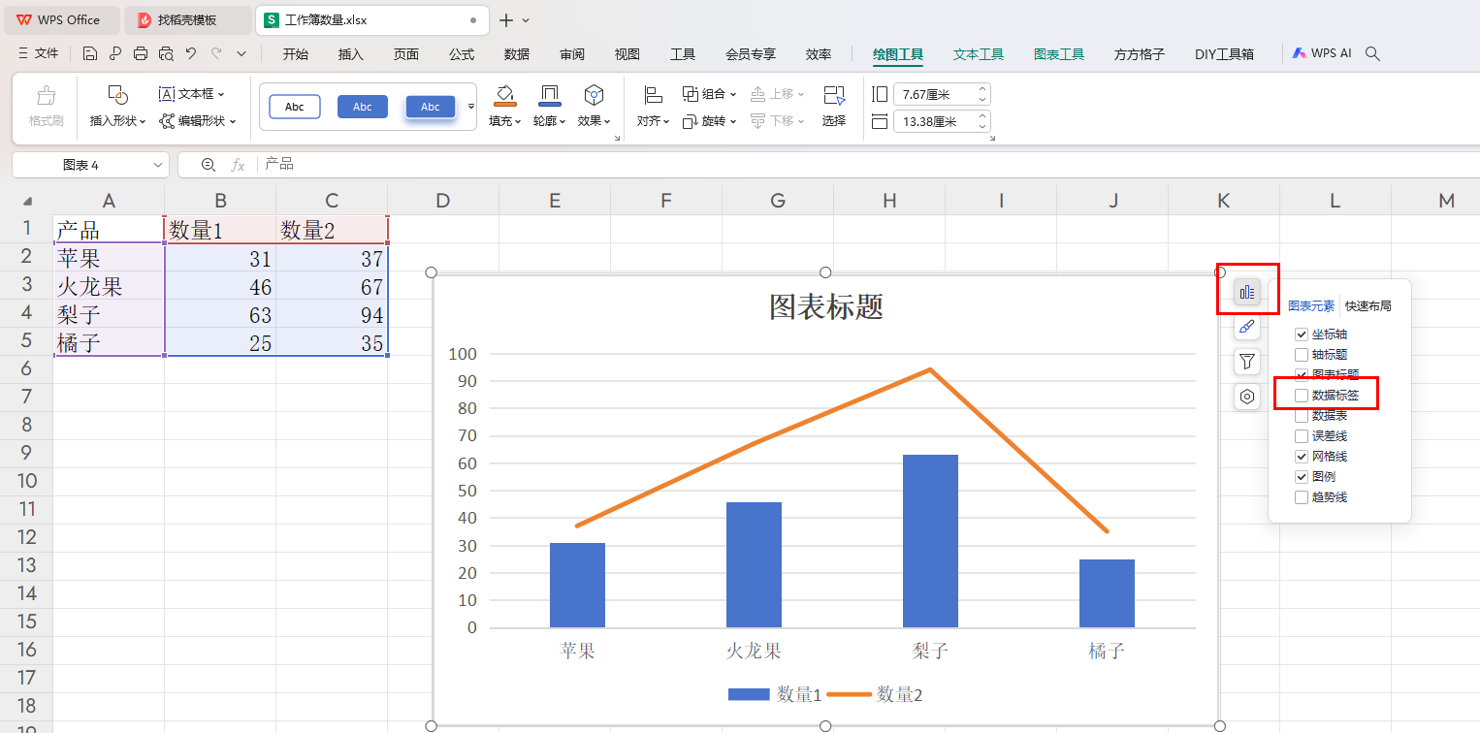Click the select-all corner of the sheet
1480x733 pixels.
pyautogui.click(x=27, y=201)
